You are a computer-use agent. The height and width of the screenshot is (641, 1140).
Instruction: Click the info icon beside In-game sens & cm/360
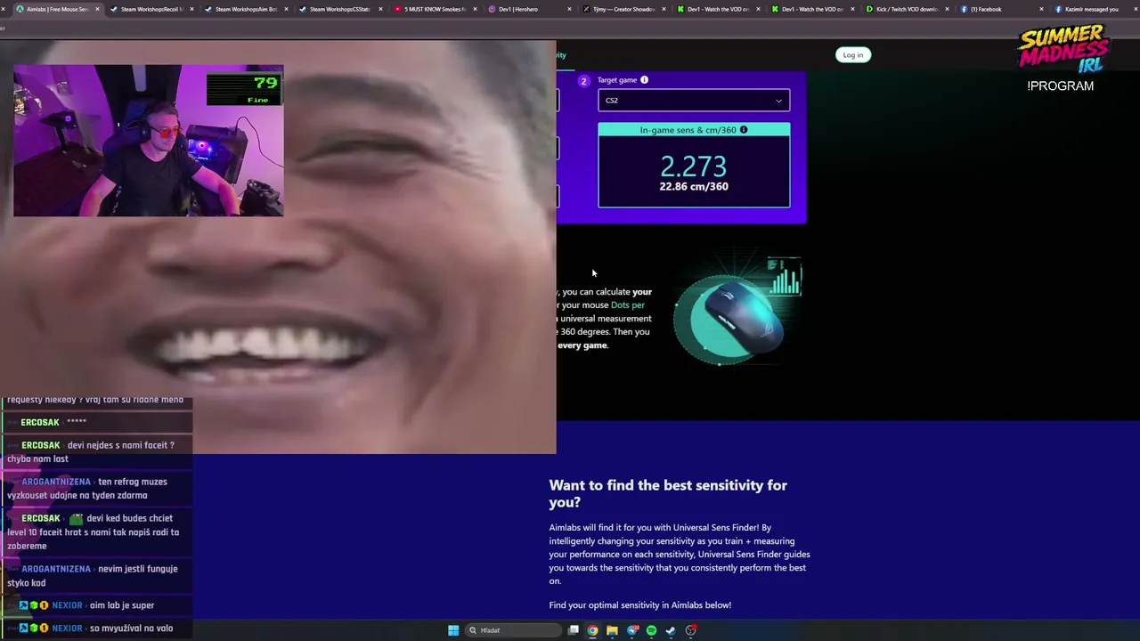pyautogui.click(x=744, y=130)
